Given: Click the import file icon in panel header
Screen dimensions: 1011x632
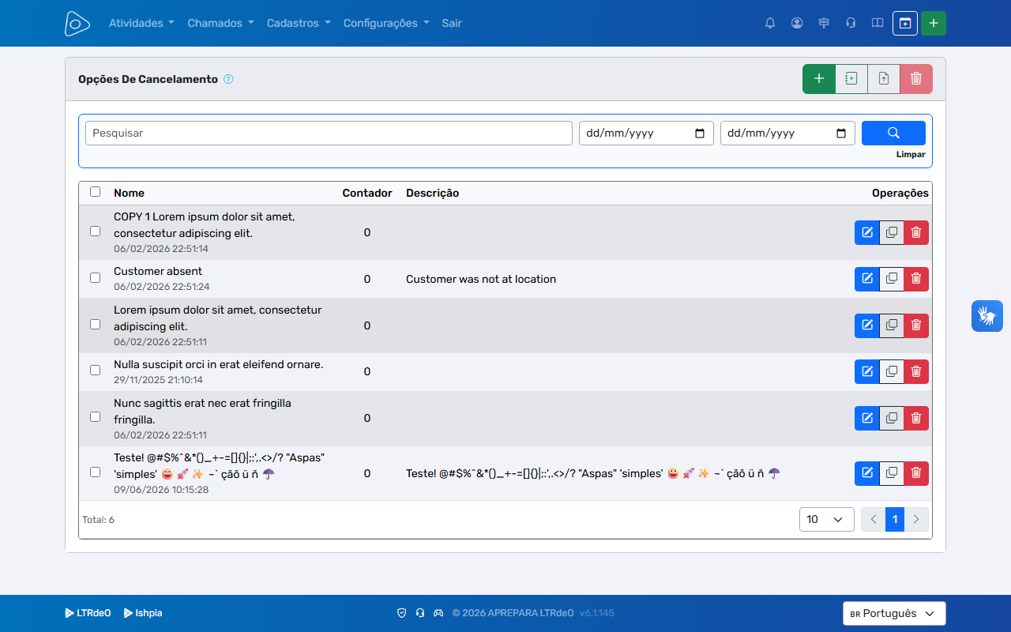Looking at the screenshot, I should [851, 79].
